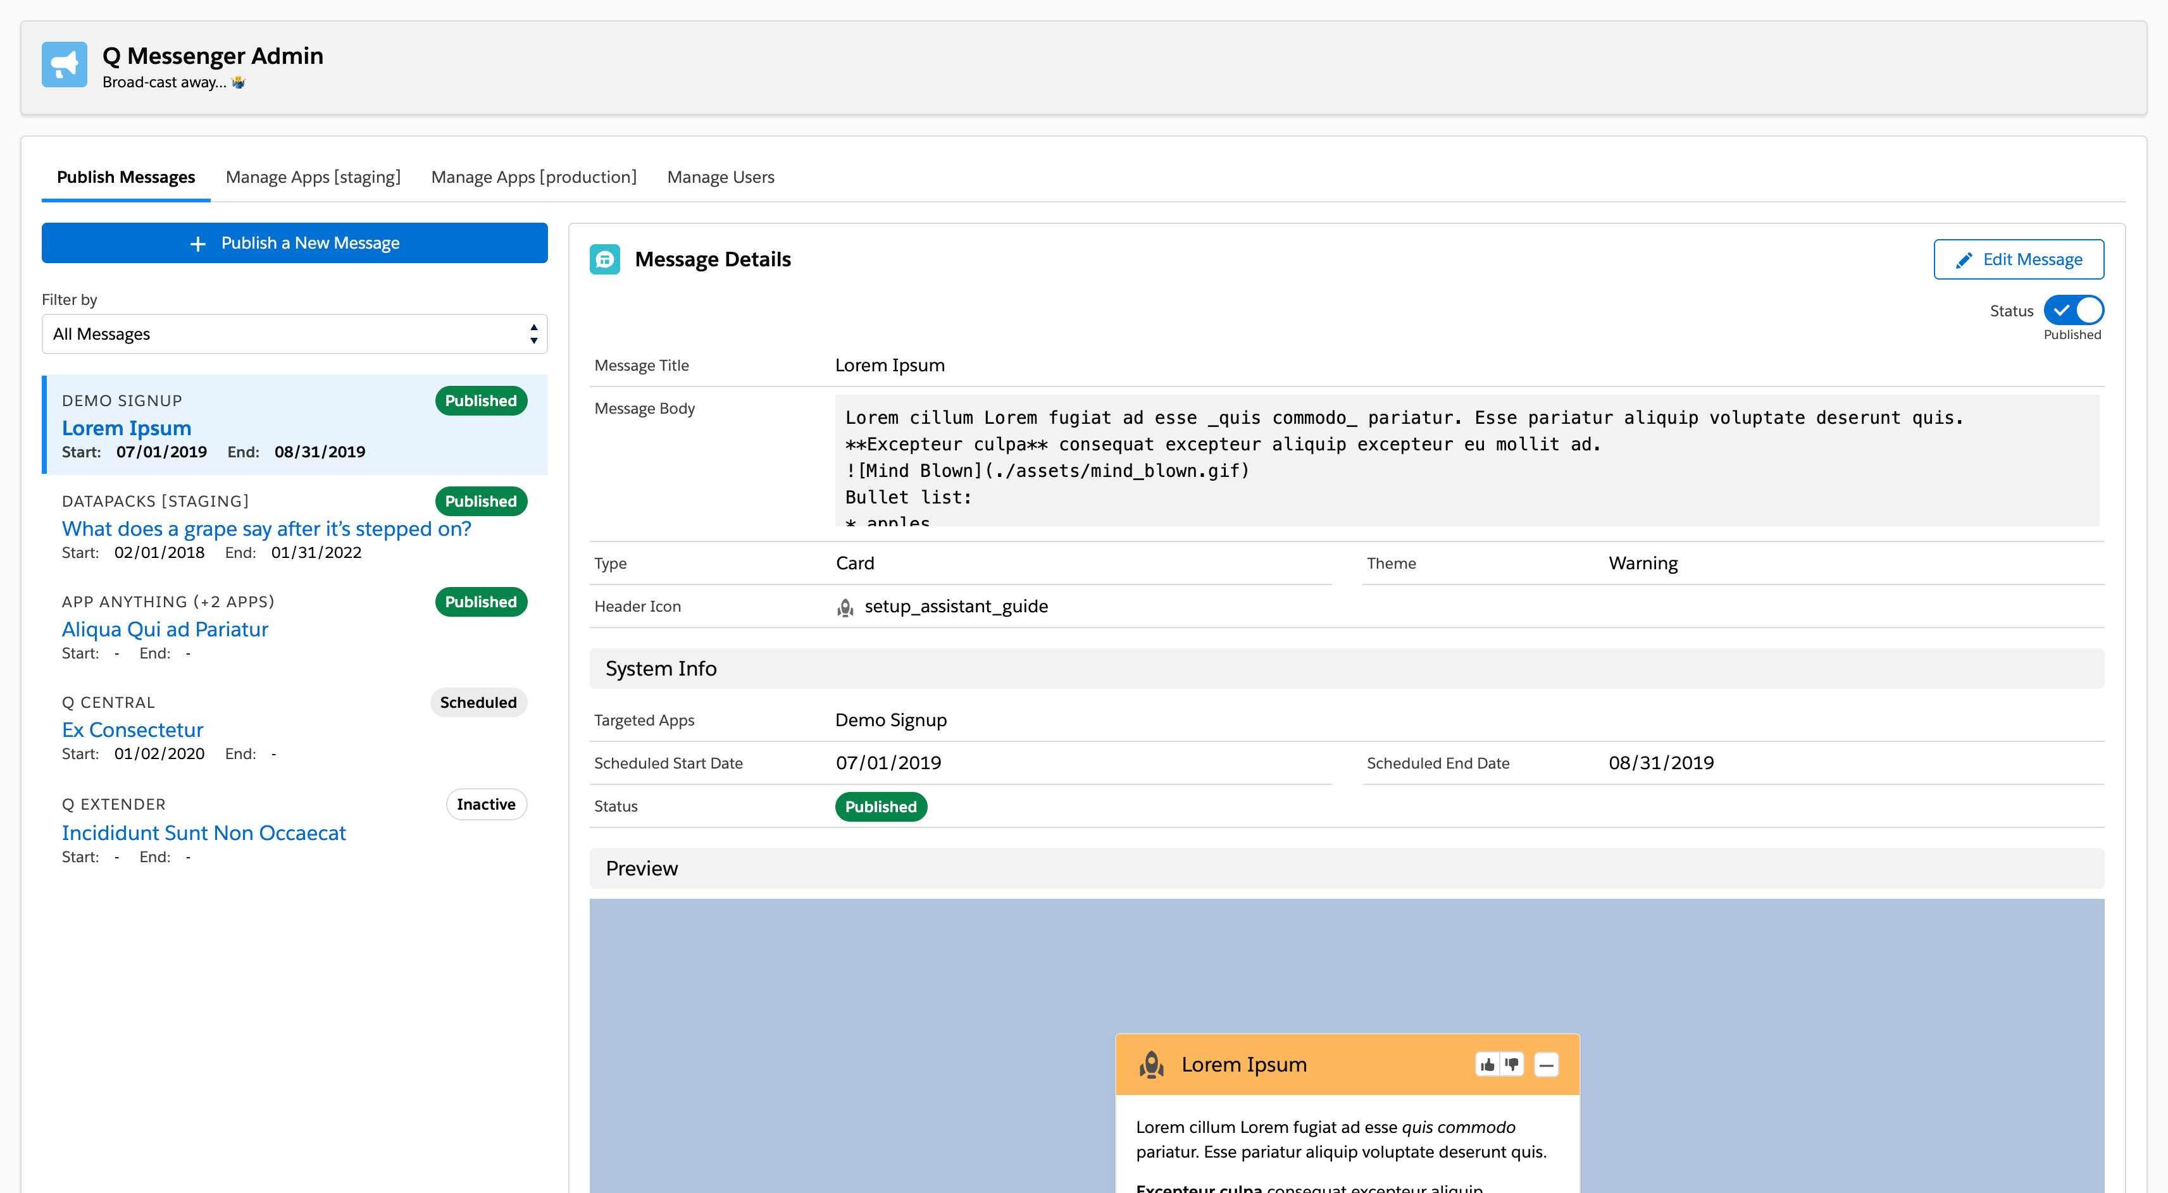Click the Q Messenger Admin title
This screenshot has height=1193, width=2168.
point(213,56)
